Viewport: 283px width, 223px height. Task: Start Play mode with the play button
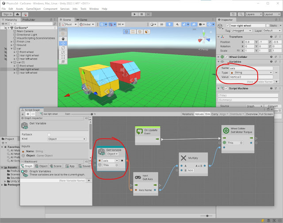click(134, 14)
